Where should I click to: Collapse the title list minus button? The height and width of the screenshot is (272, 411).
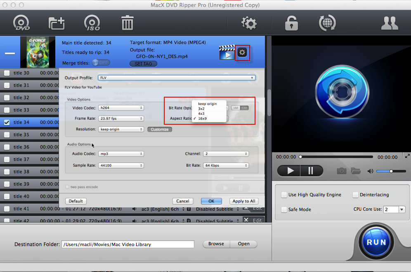click(10, 53)
